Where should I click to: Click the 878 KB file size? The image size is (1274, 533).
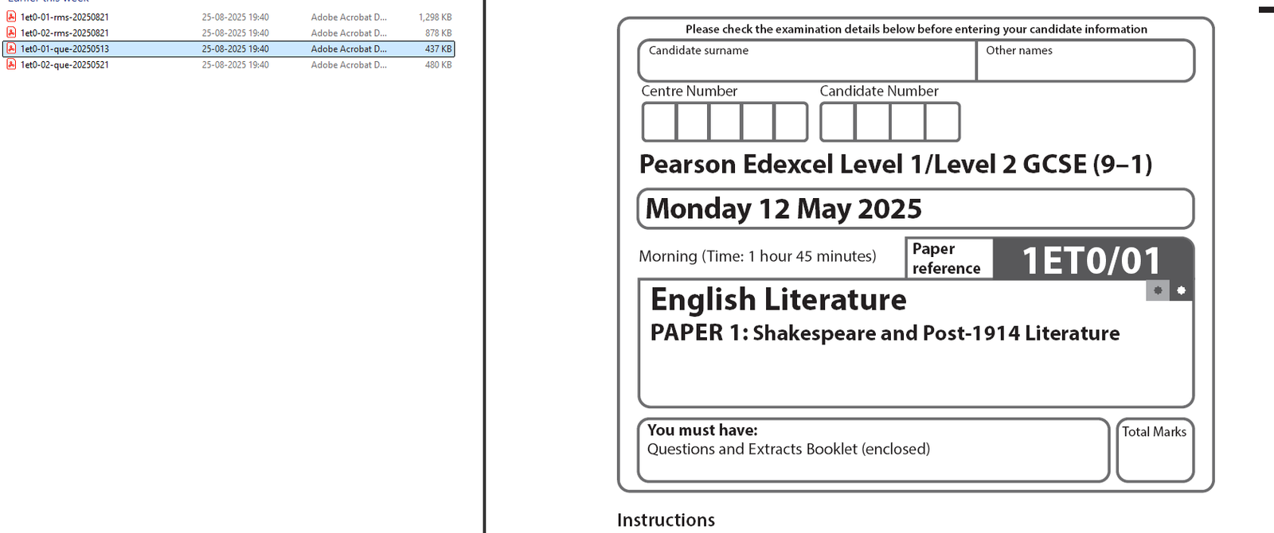click(438, 33)
